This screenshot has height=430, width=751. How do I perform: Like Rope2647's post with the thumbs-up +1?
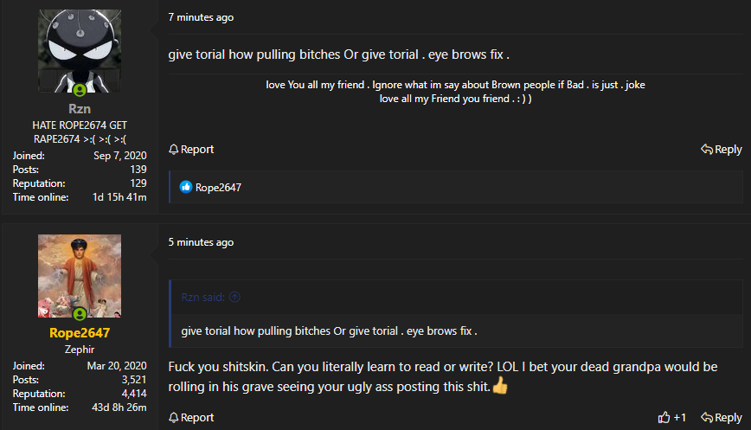point(672,418)
